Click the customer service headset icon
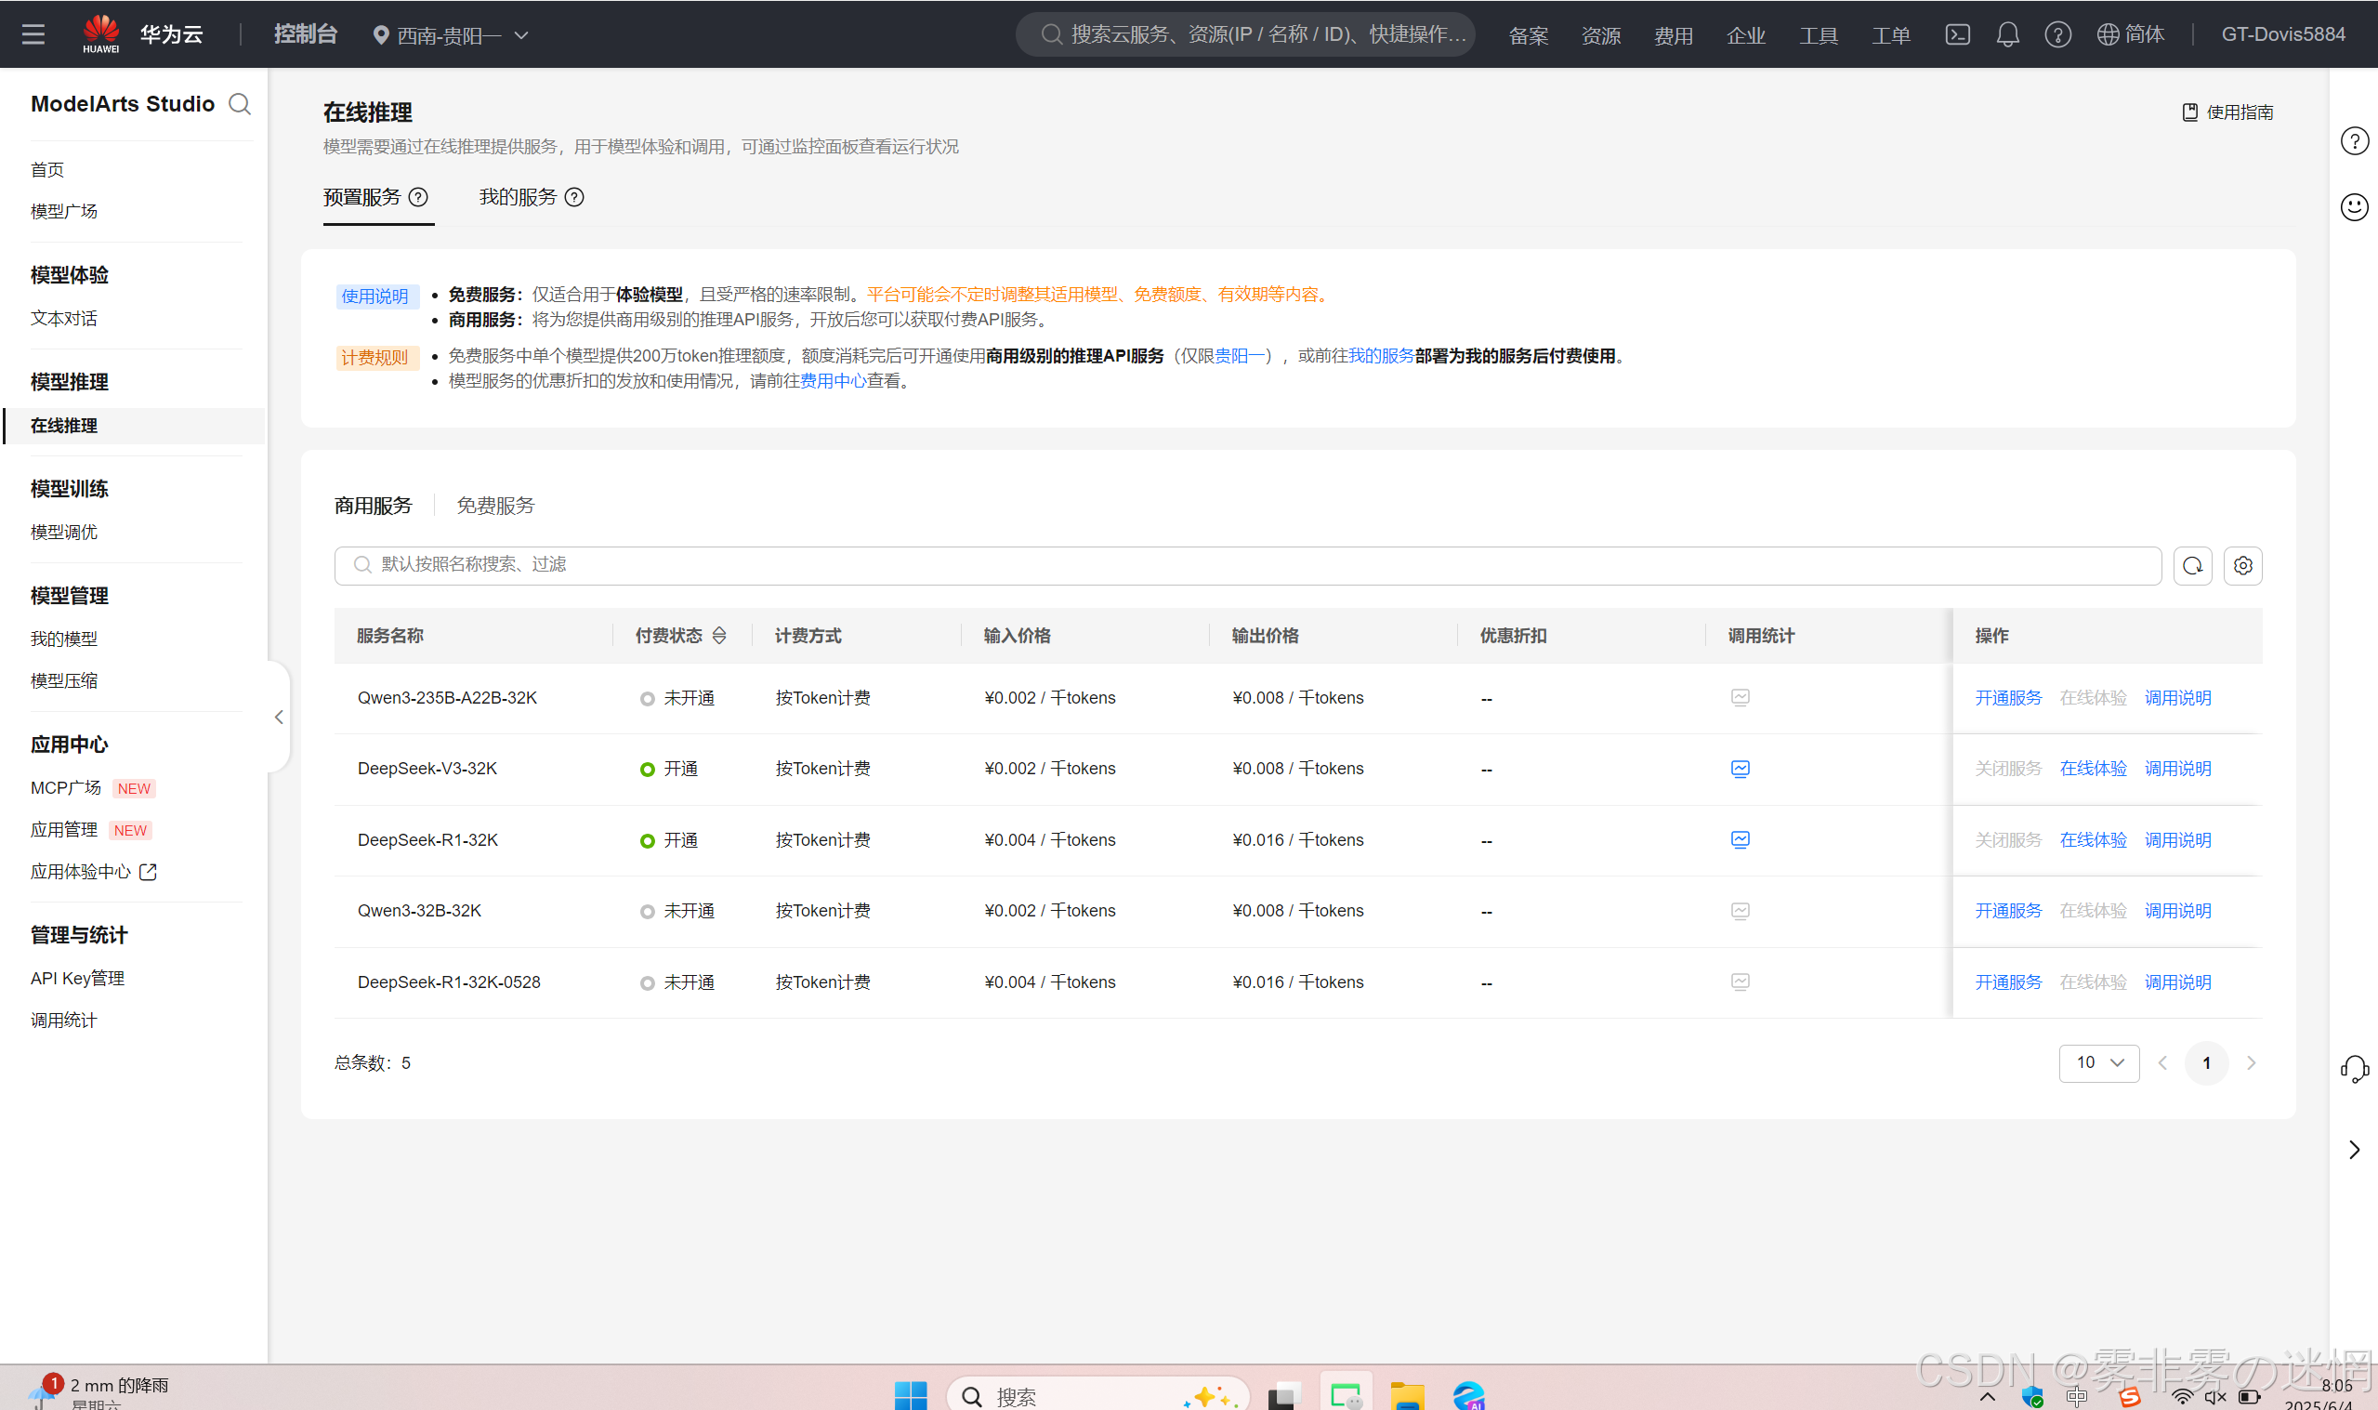The height and width of the screenshot is (1410, 2378). point(2353,1068)
